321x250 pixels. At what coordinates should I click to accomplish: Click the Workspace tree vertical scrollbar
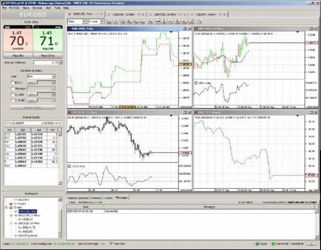pyautogui.click(x=60, y=217)
